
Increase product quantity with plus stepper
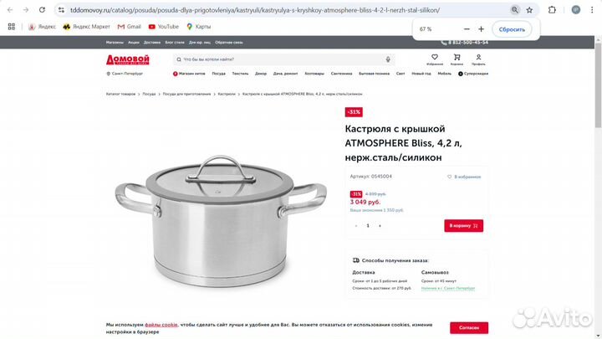pyautogui.click(x=380, y=226)
